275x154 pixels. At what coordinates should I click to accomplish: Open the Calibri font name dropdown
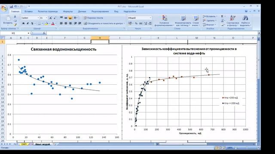click(x=38, y=18)
